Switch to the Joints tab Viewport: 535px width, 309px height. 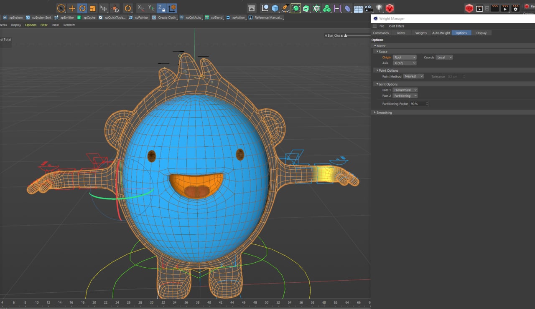click(401, 33)
